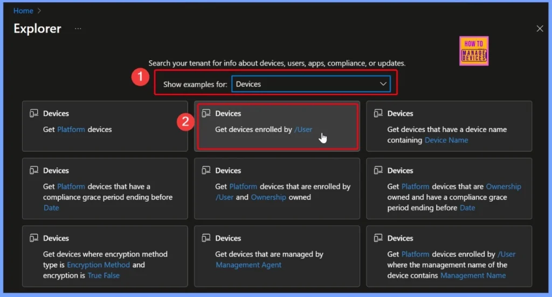Click 'Get devices that are managed by' text
This screenshot has width=552, height=297.
click(269, 254)
